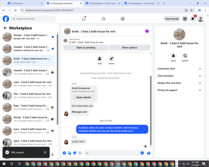Open the taskbar volume control
The width and height of the screenshot is (209, 167).
coord(188,164)
